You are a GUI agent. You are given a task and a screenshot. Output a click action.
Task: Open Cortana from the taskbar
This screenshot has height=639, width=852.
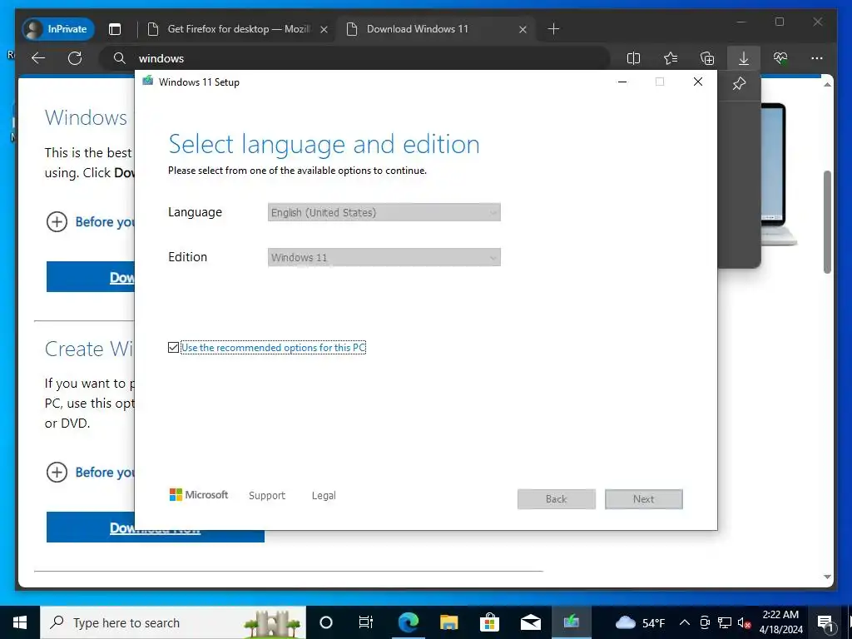(x=326, y=622)
